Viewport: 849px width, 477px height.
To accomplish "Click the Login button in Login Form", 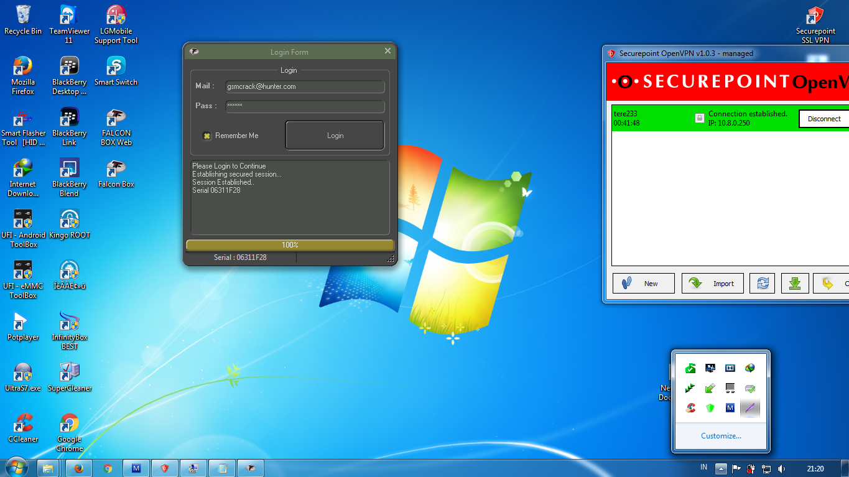I will click(335, 135).
